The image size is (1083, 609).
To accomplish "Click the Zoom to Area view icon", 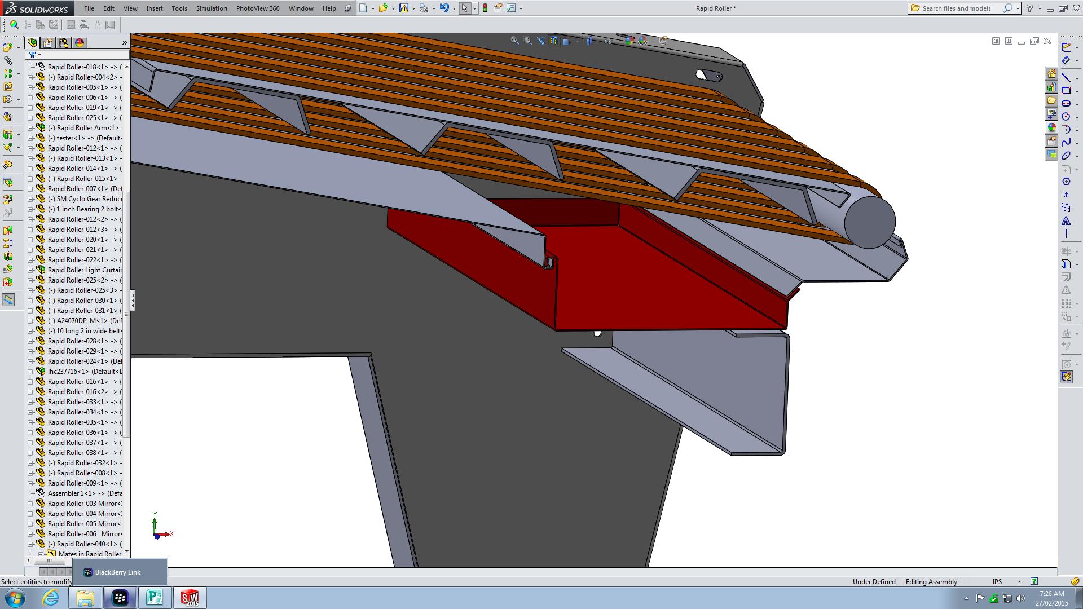I will pos(528,41).
